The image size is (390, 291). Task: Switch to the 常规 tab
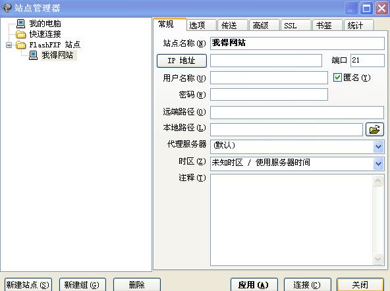click(x=170, y=24)
